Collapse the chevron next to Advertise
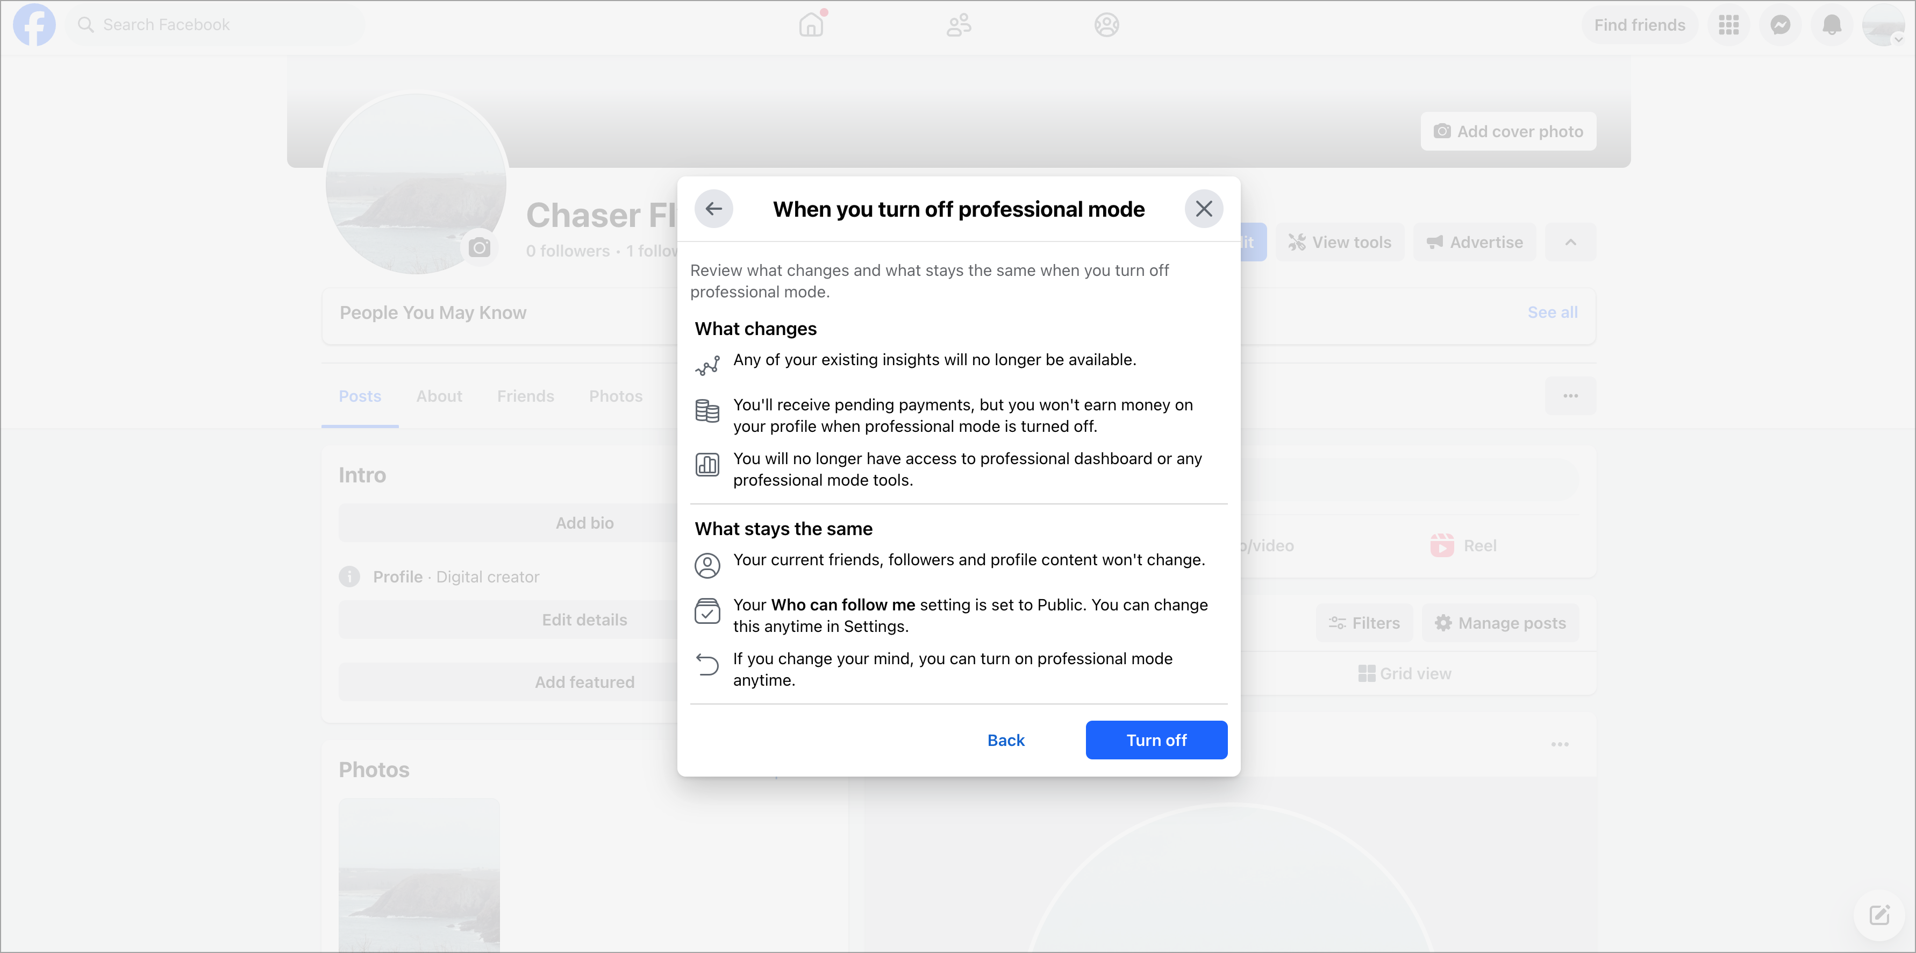The image size is (1916, 953). click(1570, 242)
